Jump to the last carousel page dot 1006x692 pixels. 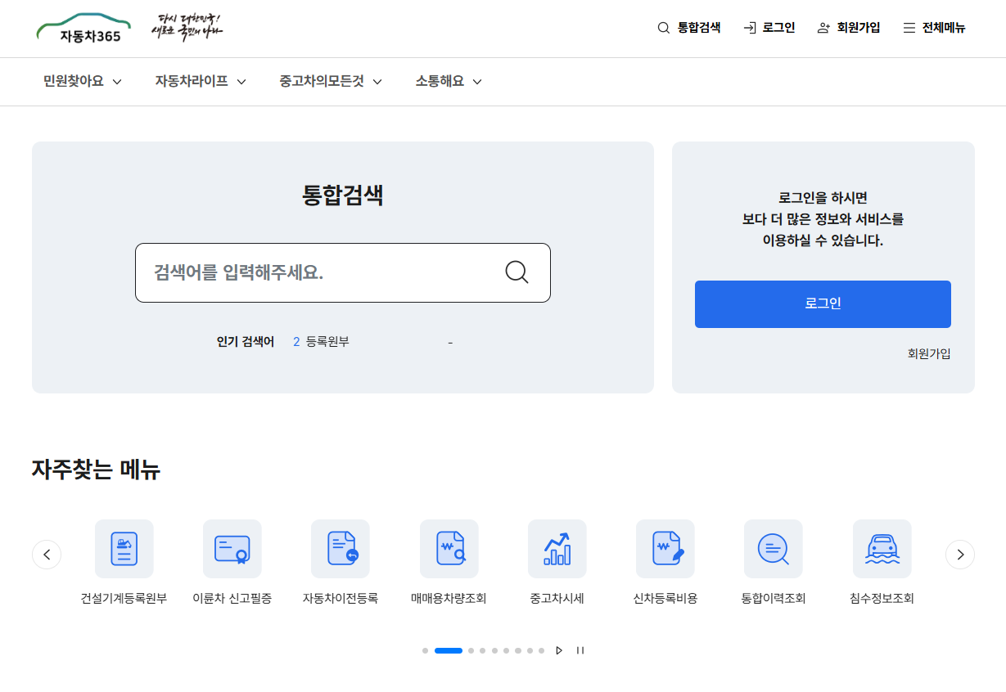pyautogui.click(x=542, y=650)
